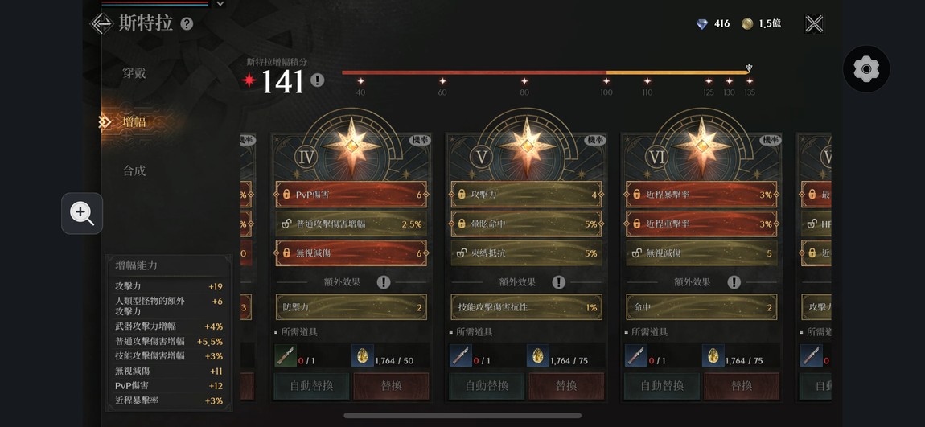Lock the 普通攻擊傷害增幅 stat row
This screenshot has height=427, width=925.
pyautogui.click(x=286, y=224)
